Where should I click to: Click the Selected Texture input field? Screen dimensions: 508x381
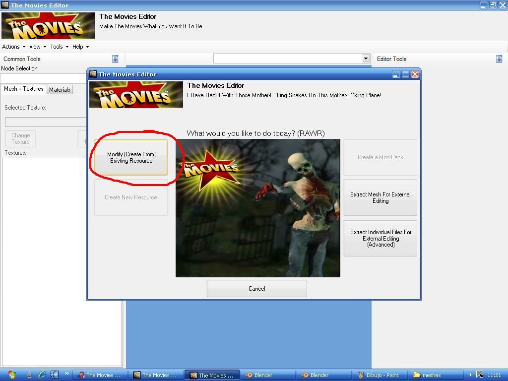(46, 122)
